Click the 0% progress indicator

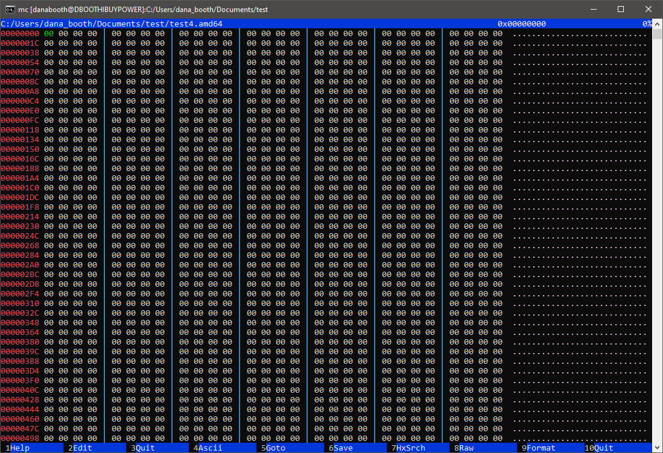pos(648,23)
